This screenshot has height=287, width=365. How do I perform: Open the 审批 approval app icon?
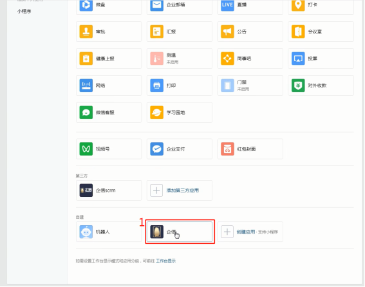pos(86,32)
